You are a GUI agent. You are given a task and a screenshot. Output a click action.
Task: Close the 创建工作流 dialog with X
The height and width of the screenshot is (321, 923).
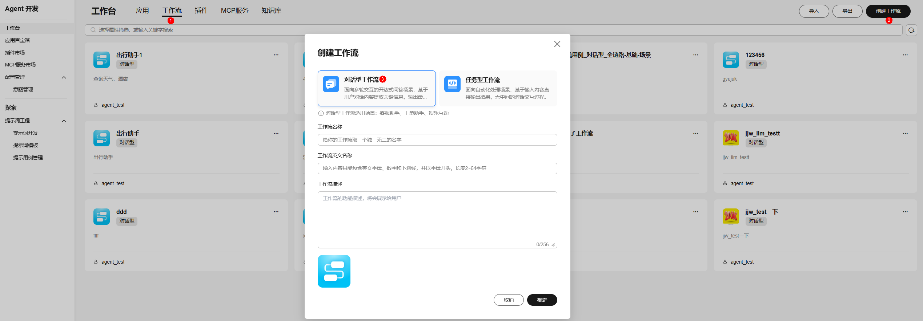(557, 44)
